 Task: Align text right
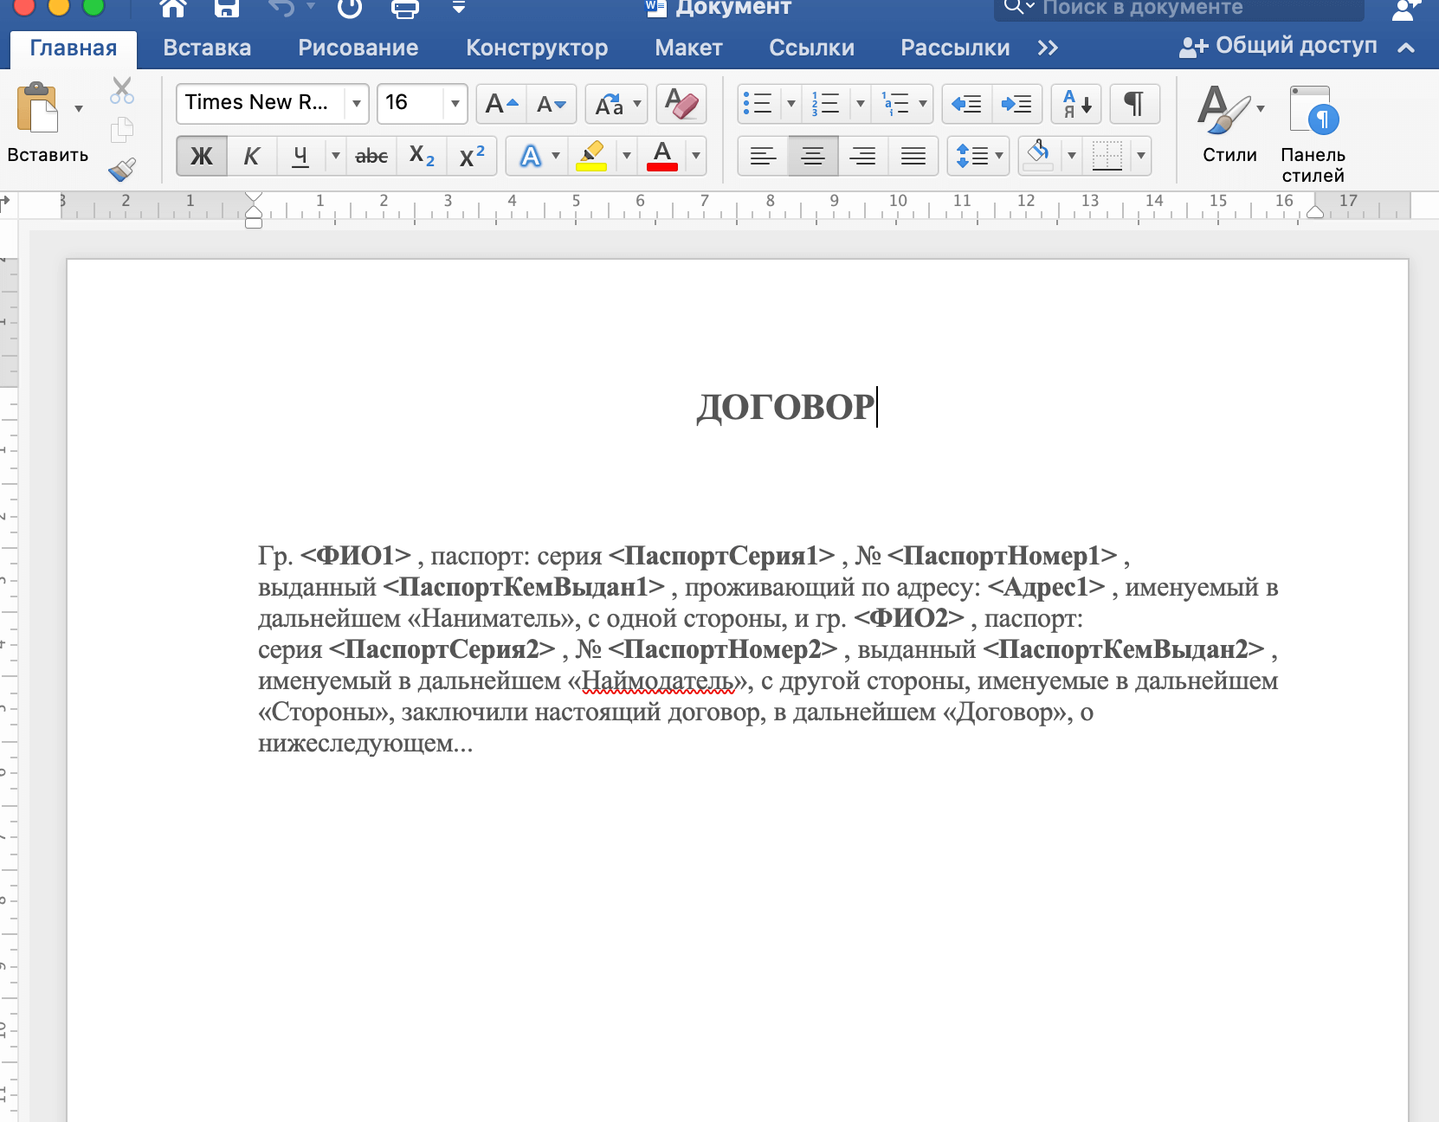[x=863, y=156]
